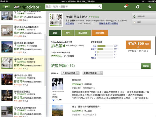Image resolution: width=156 pixels, height=117 pixels.
Task: Tap the back arrow button
Action: 6,7
